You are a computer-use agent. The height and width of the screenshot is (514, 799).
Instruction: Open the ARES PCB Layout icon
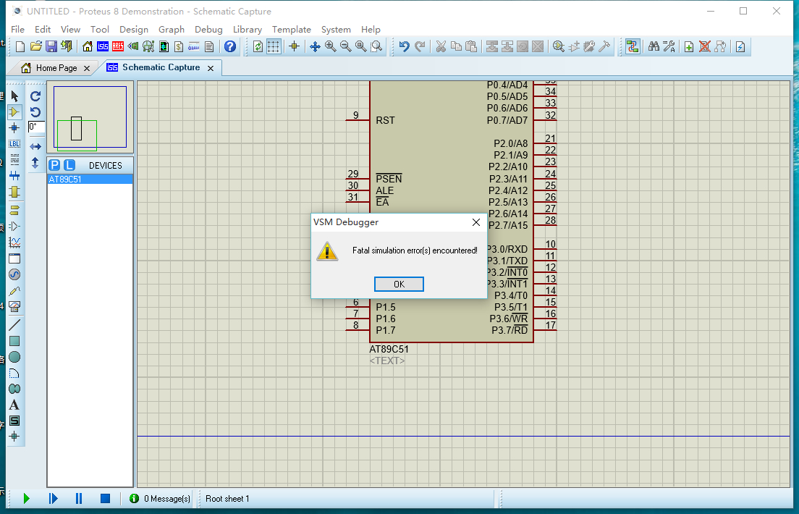pos(117,47)
